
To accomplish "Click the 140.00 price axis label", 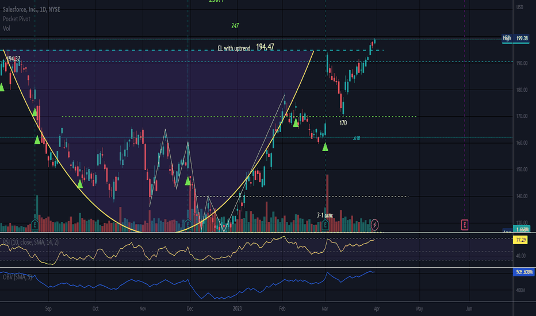I will click(522, 196).
